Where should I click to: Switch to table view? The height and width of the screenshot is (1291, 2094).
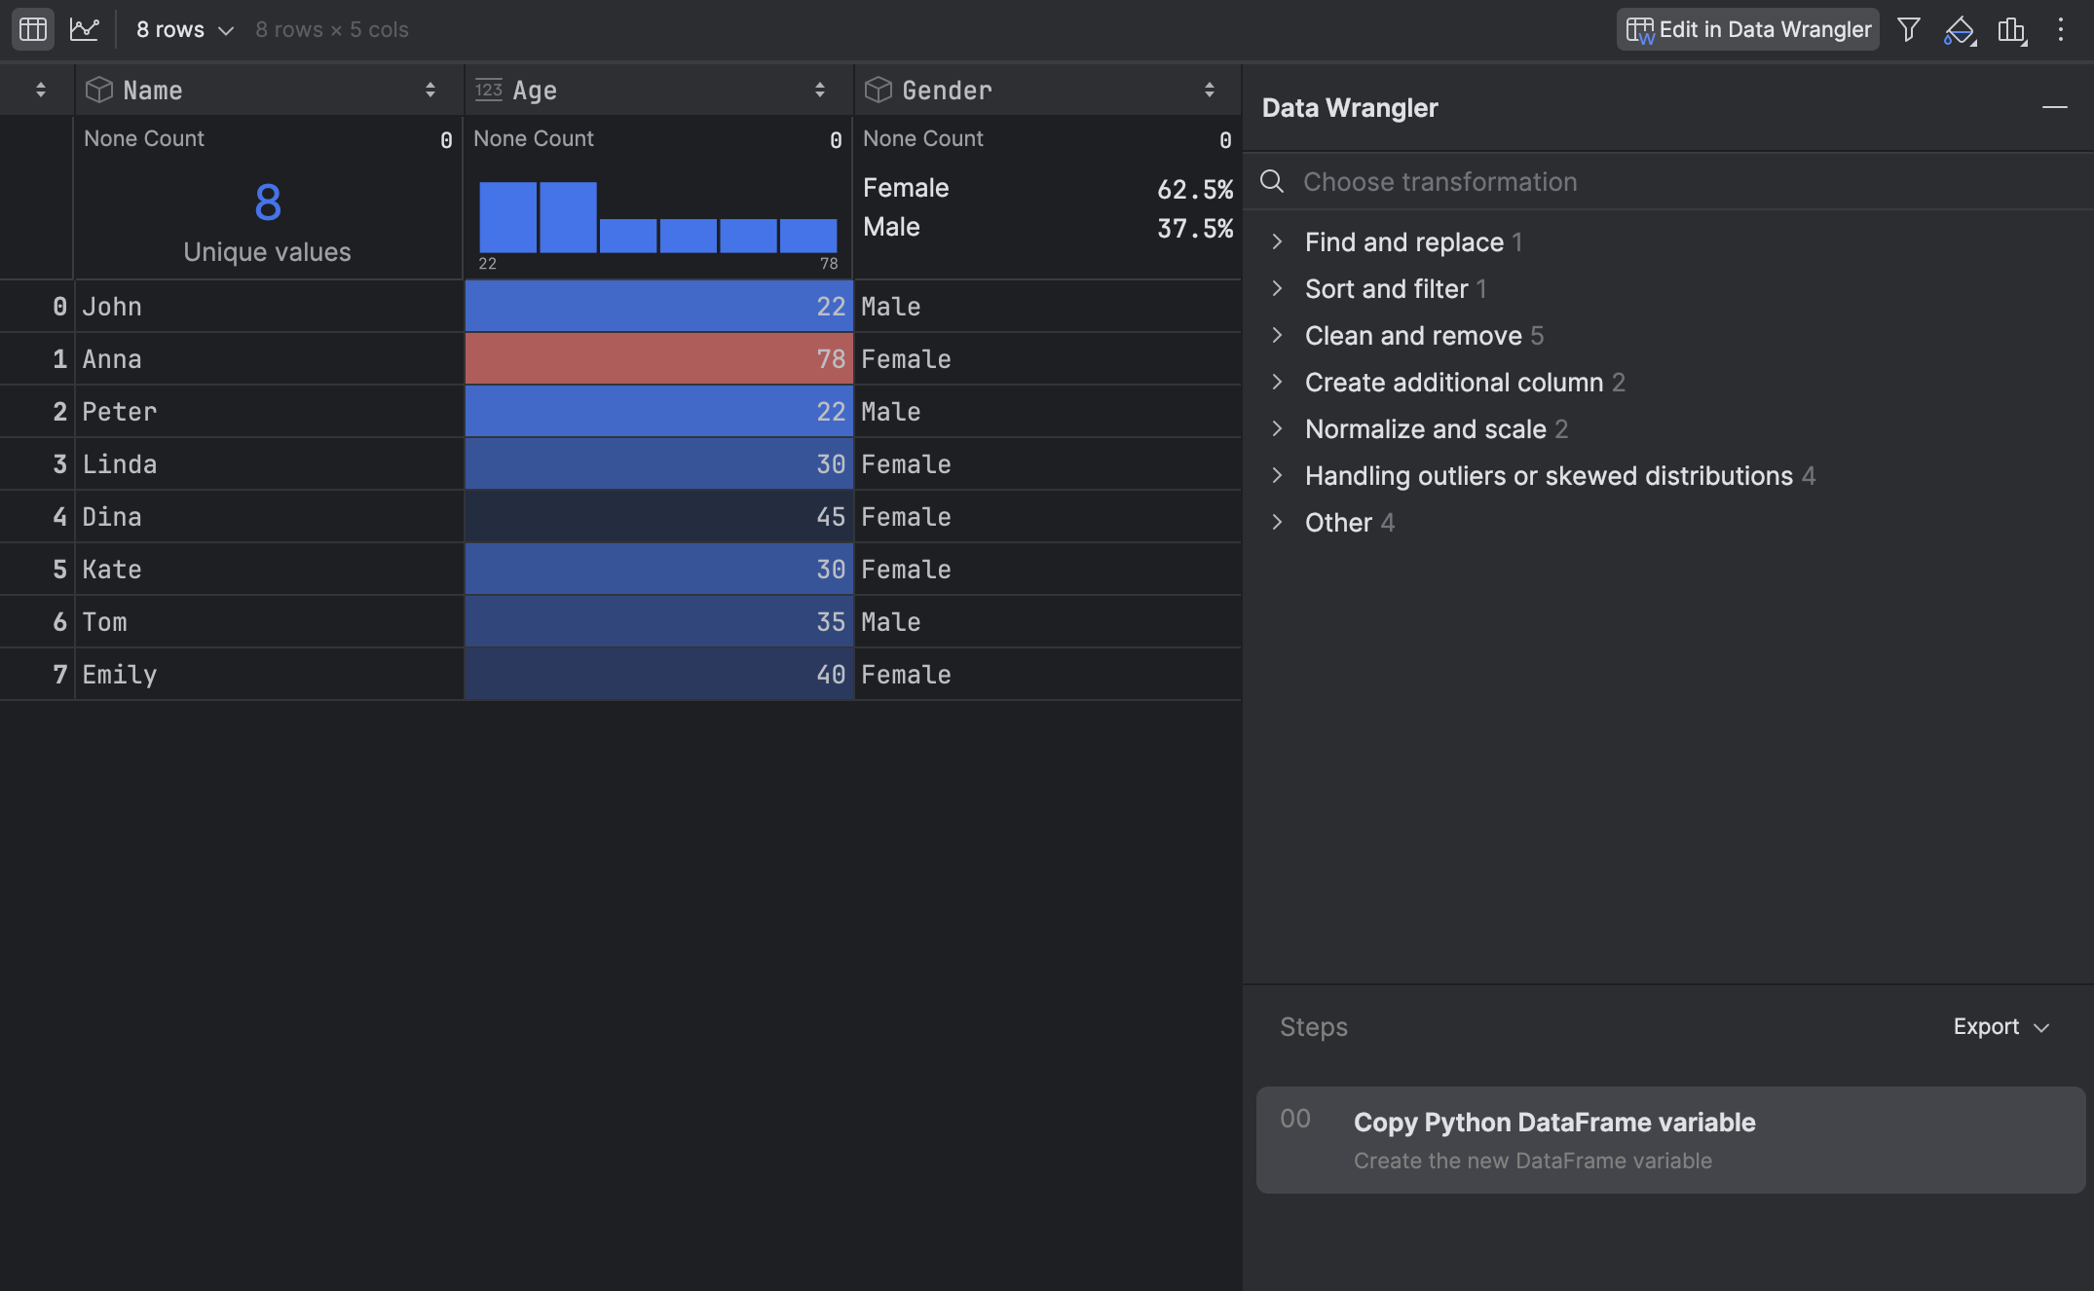pos(32,28)
